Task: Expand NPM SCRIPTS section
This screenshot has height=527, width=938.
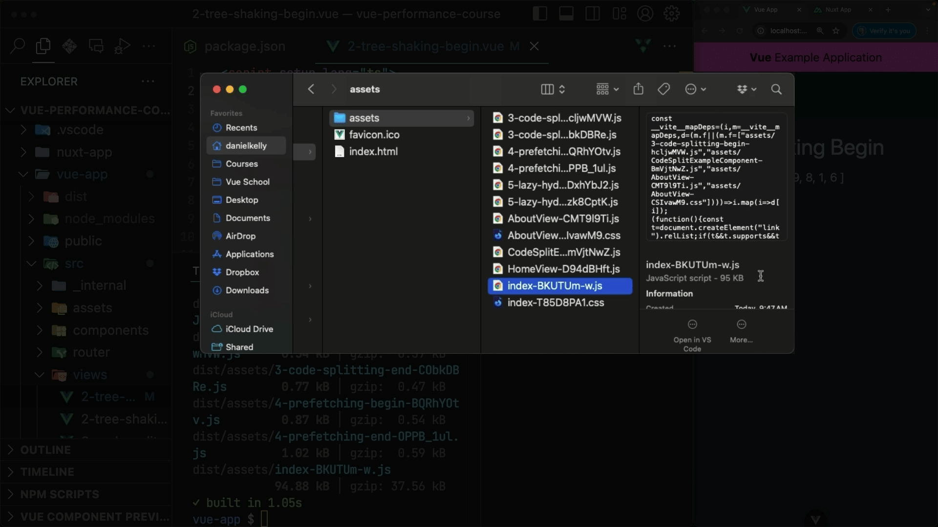Action: click(85, 494)
